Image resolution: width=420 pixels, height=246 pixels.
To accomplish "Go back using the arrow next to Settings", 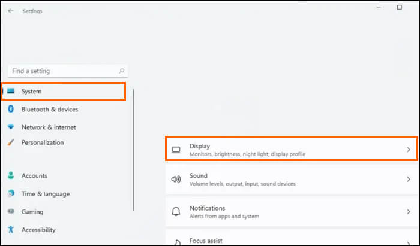I will (x=10, y=11).
